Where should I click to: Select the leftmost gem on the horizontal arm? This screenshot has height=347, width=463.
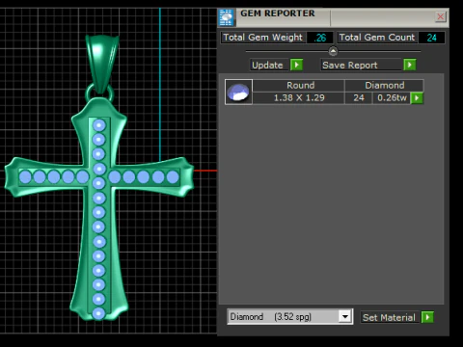coord(25,176)
